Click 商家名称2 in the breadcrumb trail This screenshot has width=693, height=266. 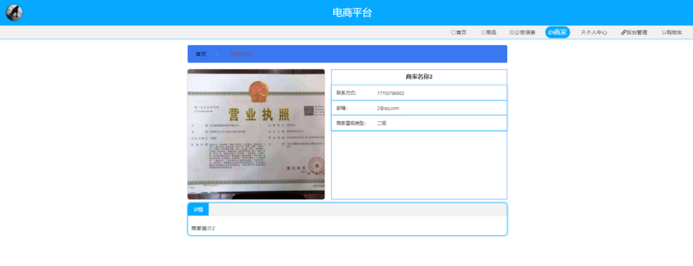[x=242, y=54]
